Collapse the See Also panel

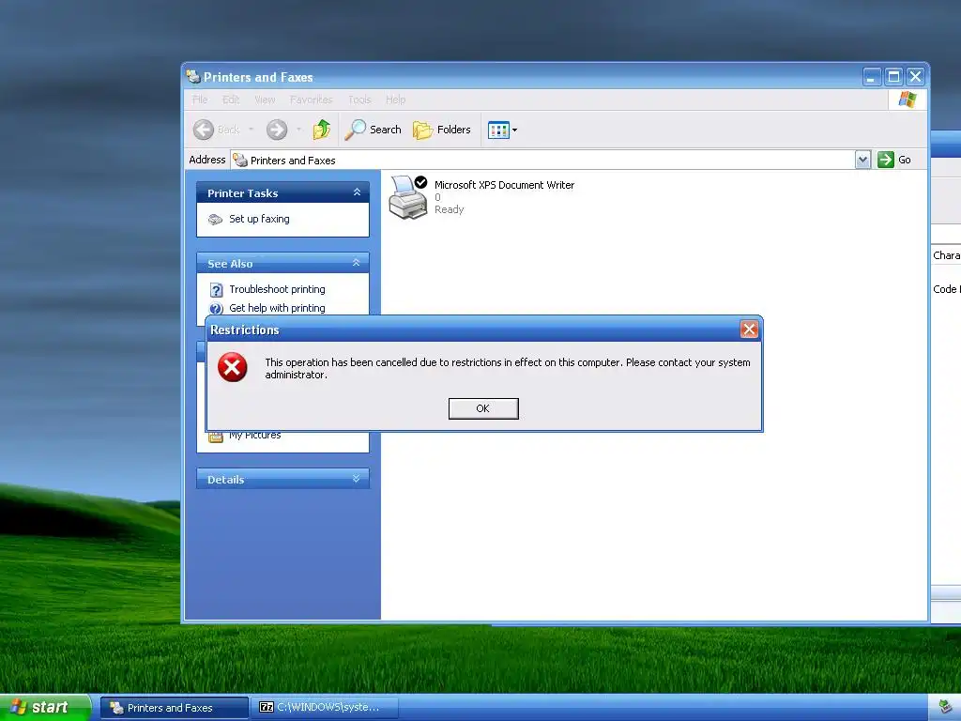pyautogui.click(x=356, y=263)
